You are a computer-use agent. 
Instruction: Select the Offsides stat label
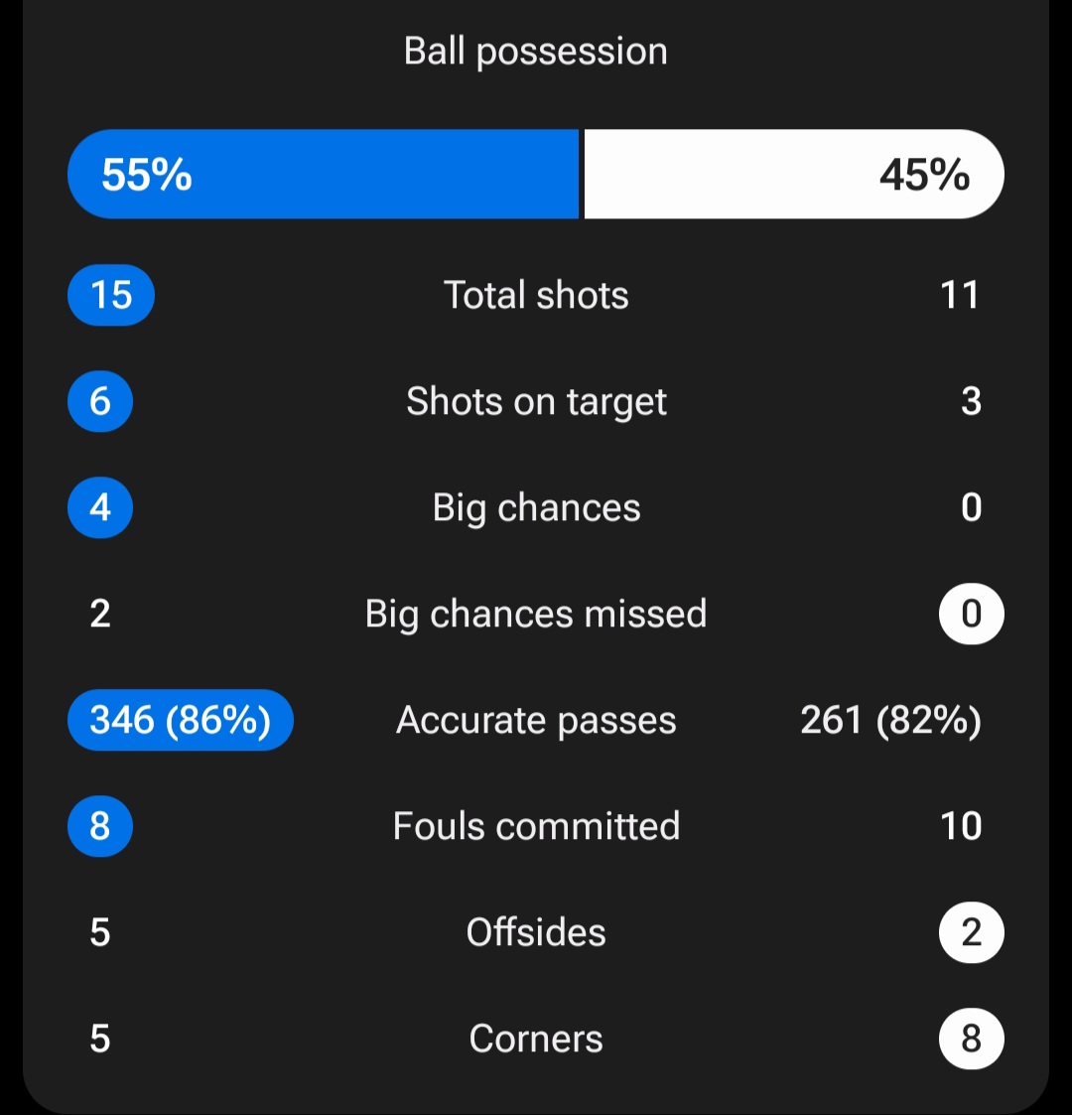[x=536, y=932]
